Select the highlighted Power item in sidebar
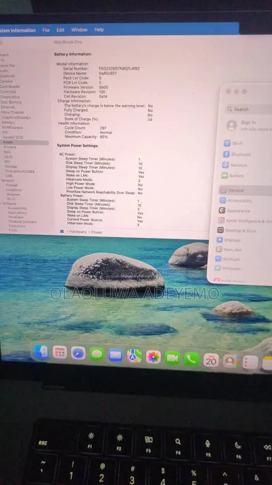272x485 pixels. coord(25,142)
